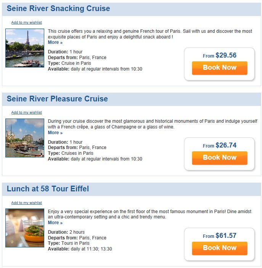The width and height of the screenshot is (262, 268).
Task: Book the 58 Tour Eiffel lunch for $61.57
Action: pos(220,248)
